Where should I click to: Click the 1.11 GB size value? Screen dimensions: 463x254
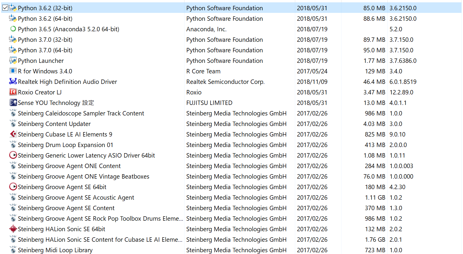375,198
